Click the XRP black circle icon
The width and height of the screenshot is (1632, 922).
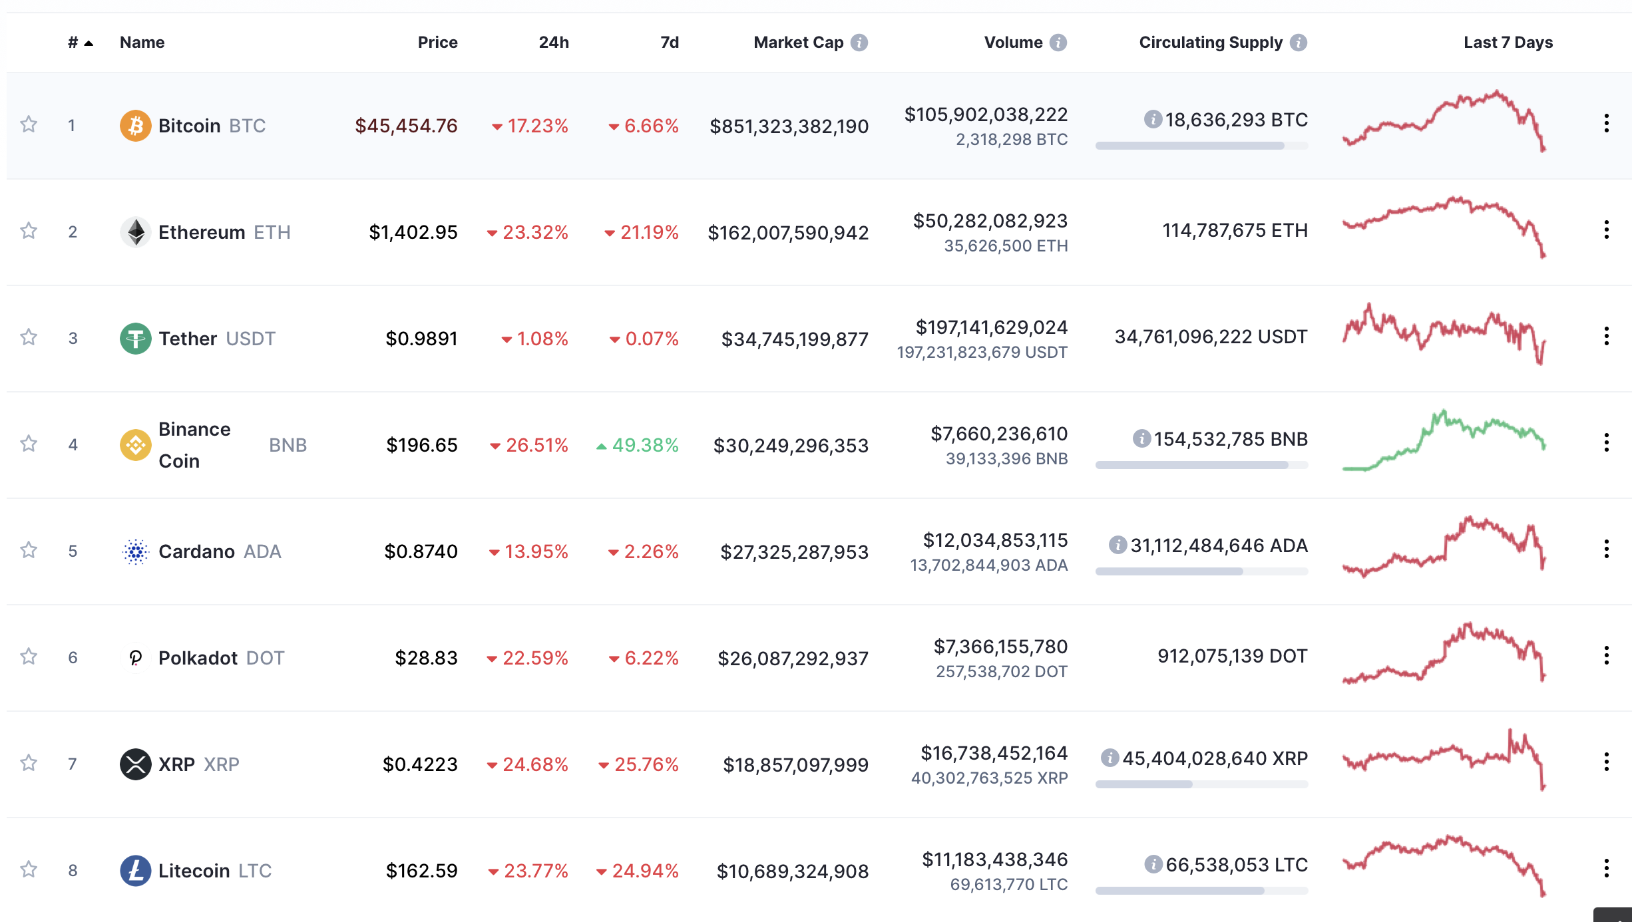(135, 764)
